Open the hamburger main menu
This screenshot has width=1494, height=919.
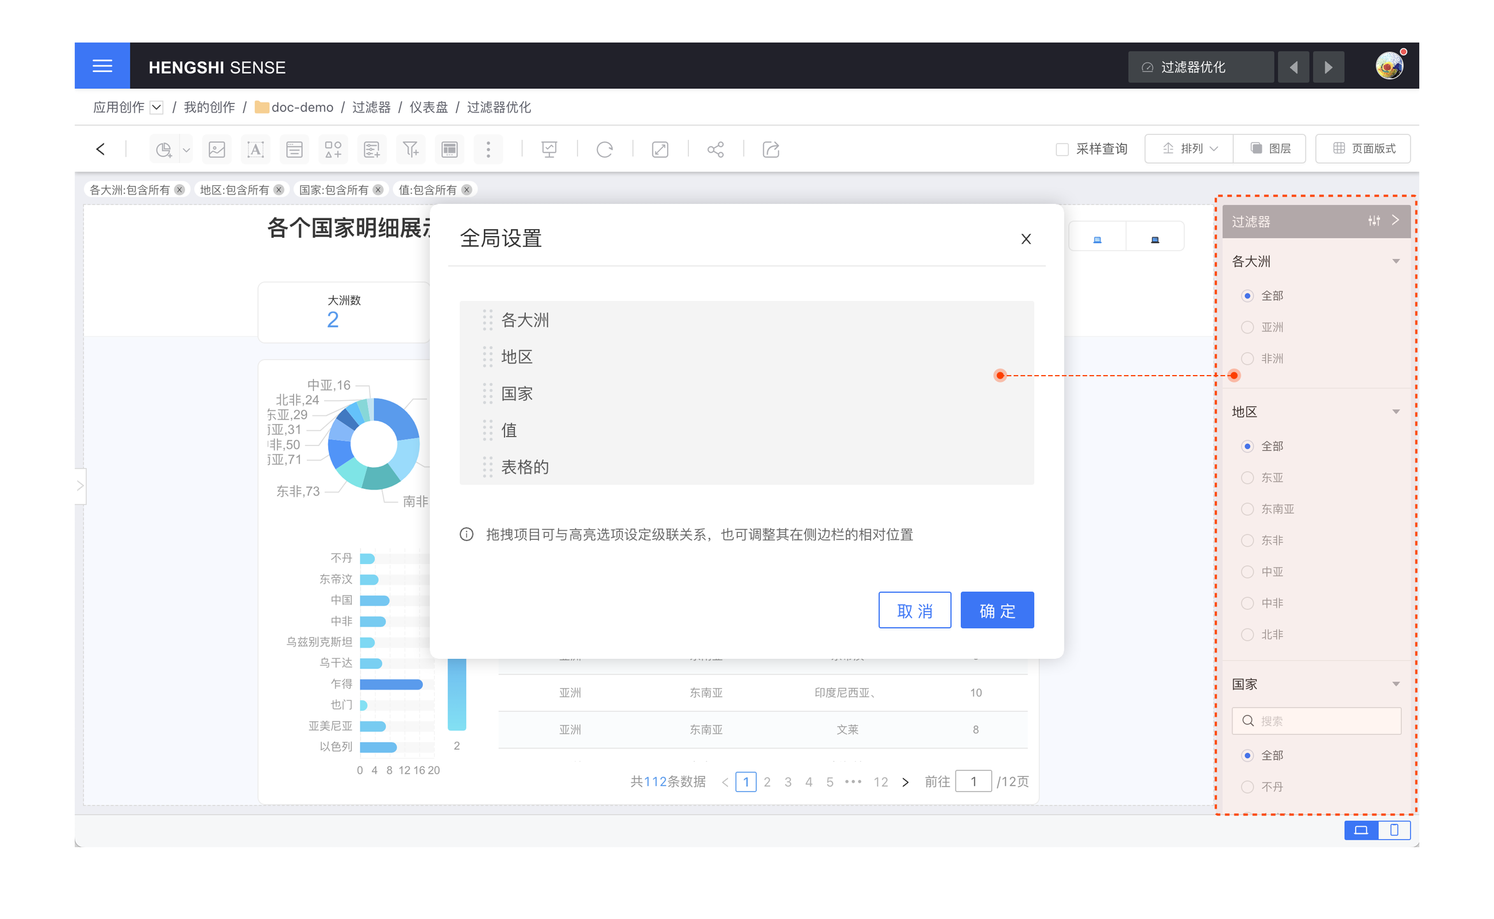(102, 66)
